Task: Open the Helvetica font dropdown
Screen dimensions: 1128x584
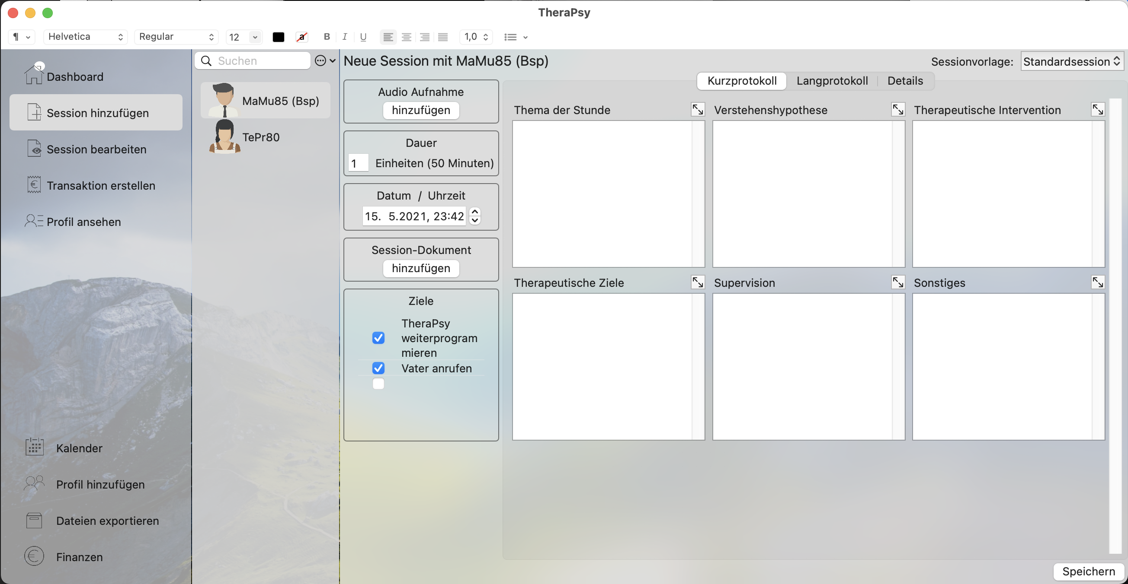Action: [85, 37]
